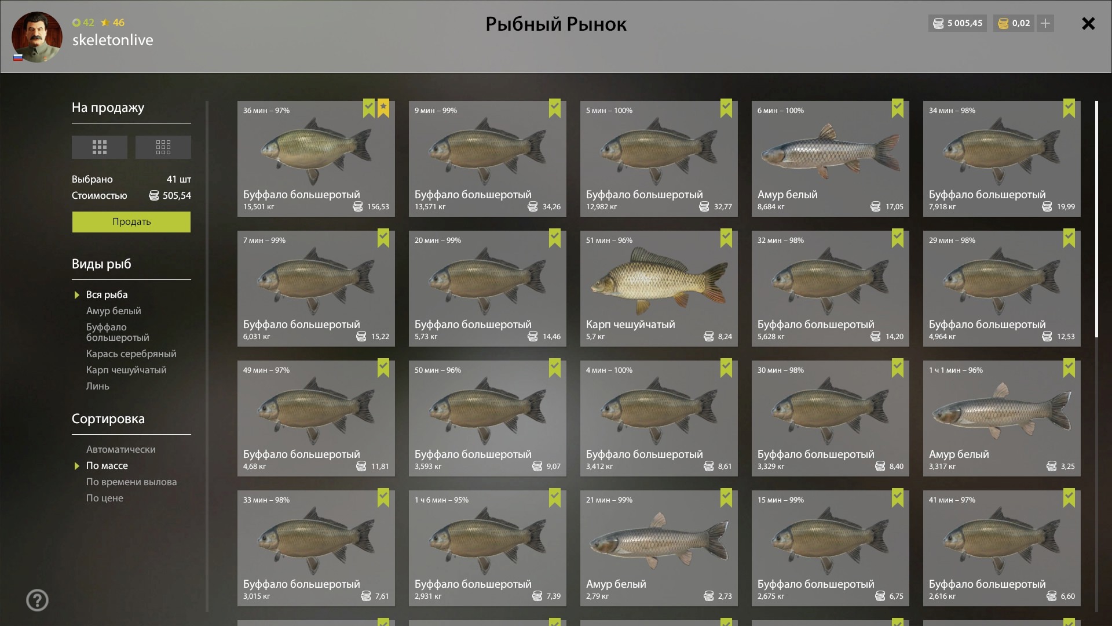Click the Продать button

point(131,222)
